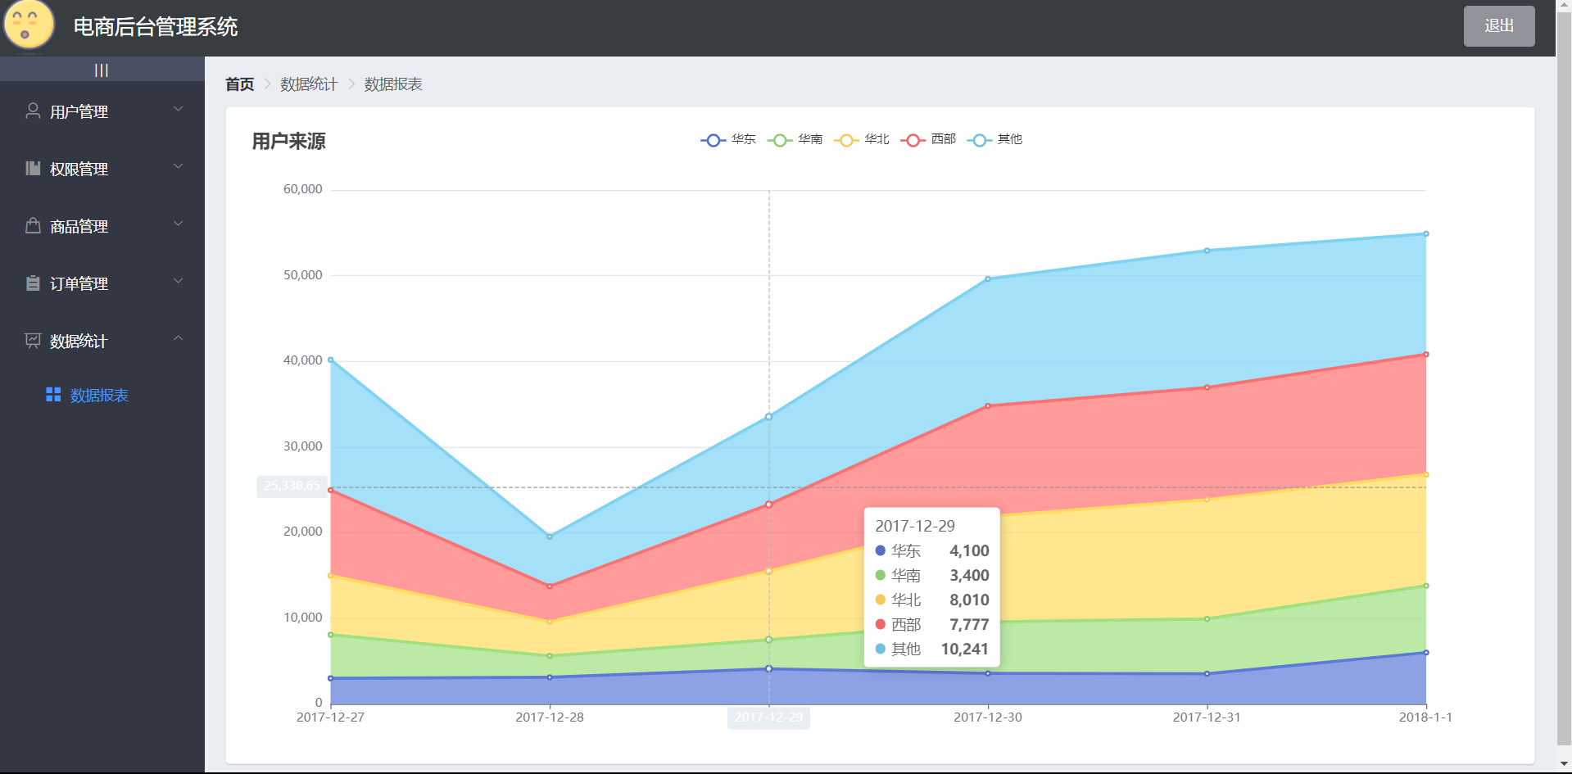Viewport: 1572px width, 774px height.
Task: Click 用户来源 chart title
Action: [x=288, y=141]
